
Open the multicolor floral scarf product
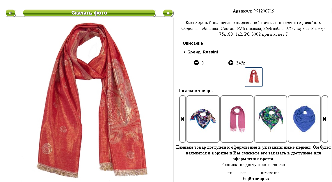[x=203, y=119]
